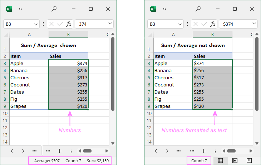
Task: Add a new sheet in the left window
Action: click(59, 151)
